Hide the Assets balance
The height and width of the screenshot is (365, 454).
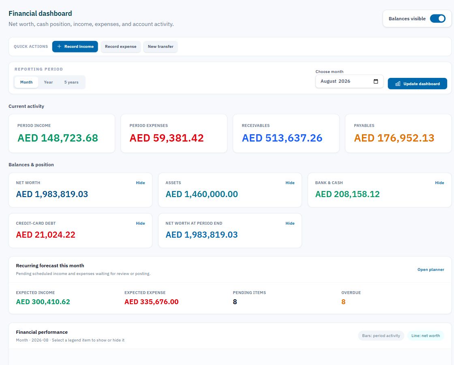tap(290, 183)
